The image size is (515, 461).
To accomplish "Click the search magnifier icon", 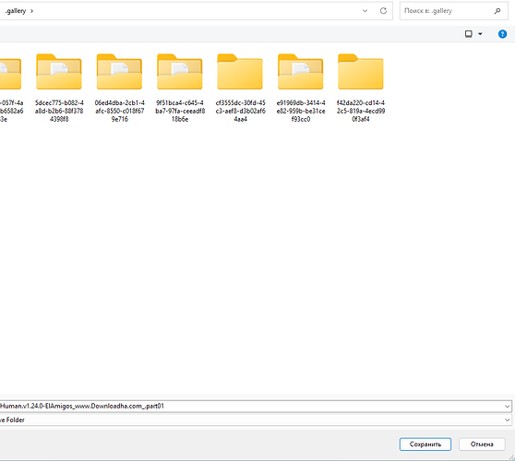I will pos(497,11).
